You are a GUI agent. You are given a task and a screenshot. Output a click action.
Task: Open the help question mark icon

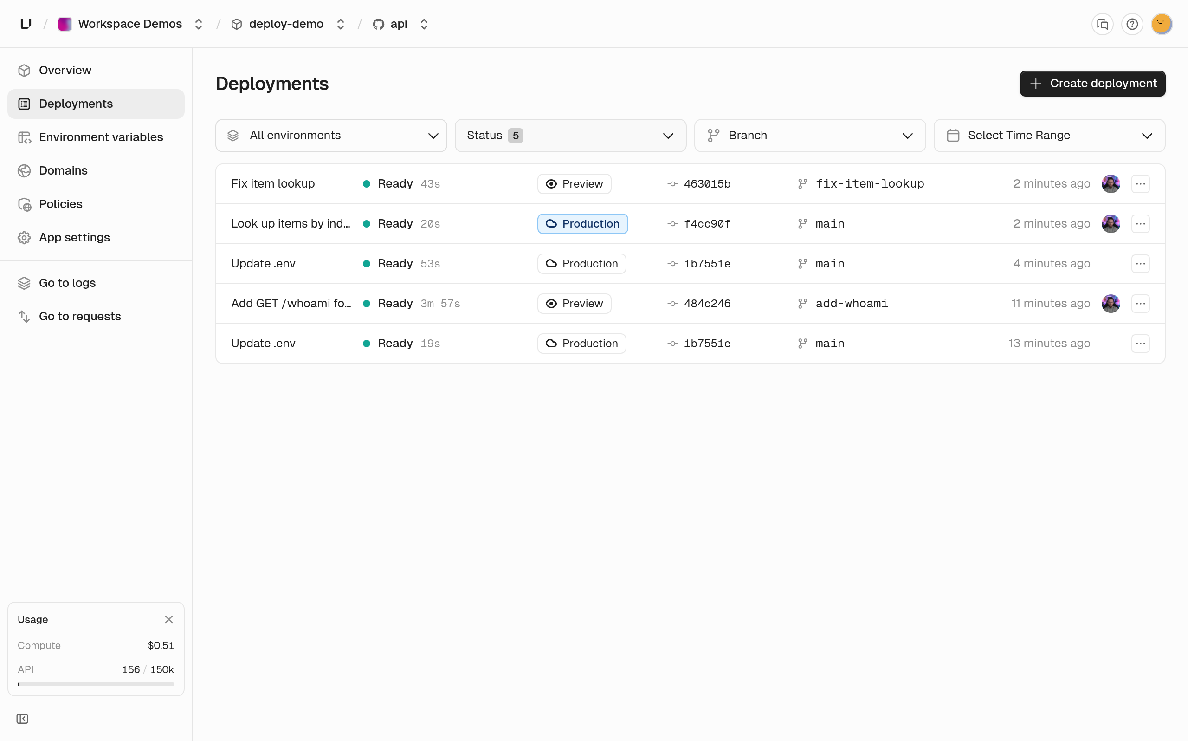click(1132, 24)
